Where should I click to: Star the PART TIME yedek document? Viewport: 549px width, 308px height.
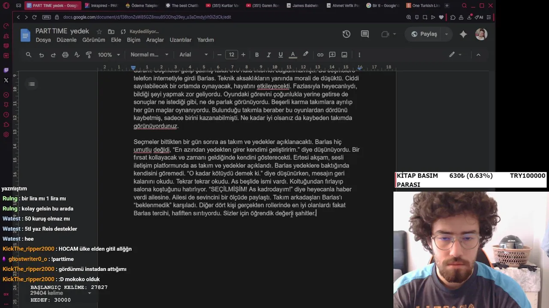pos(99,32)
